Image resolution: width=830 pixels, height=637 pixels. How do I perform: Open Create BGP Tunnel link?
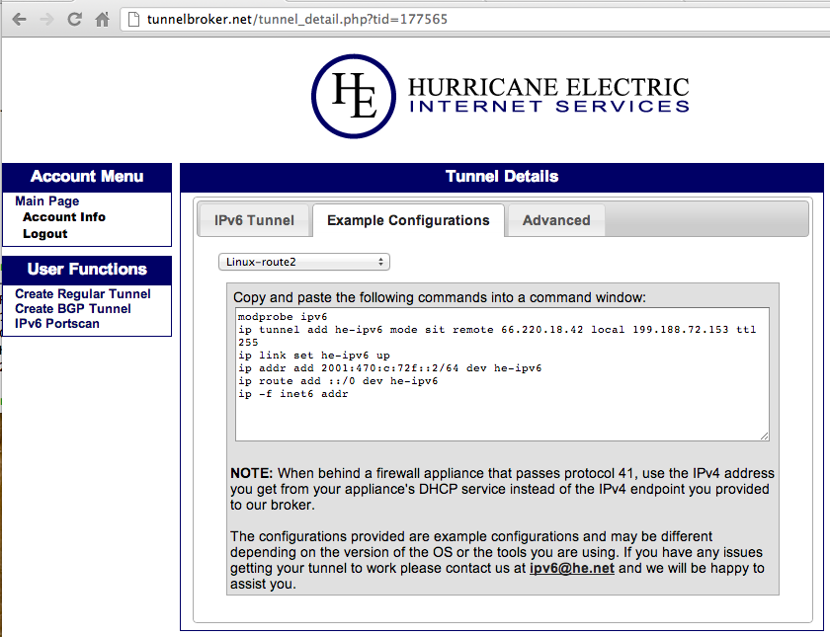(72, 308)
